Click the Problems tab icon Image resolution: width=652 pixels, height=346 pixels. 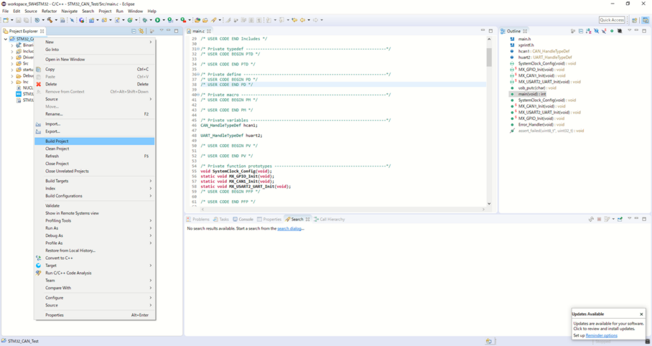pyautogui.click(x=188, y=219)
